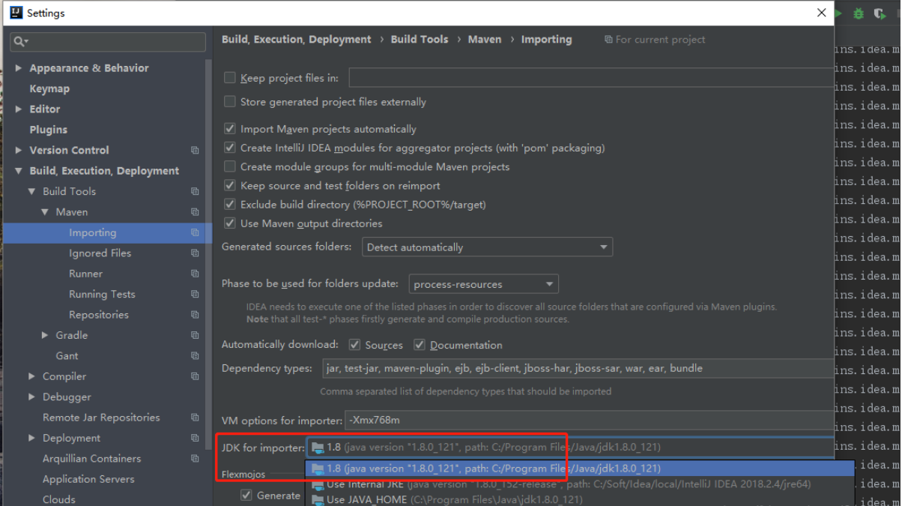Image resolution: width=902 pixels, height=506 pixels.
Task: Click the 'Dependency types' text field
Action: click(578, 369)
